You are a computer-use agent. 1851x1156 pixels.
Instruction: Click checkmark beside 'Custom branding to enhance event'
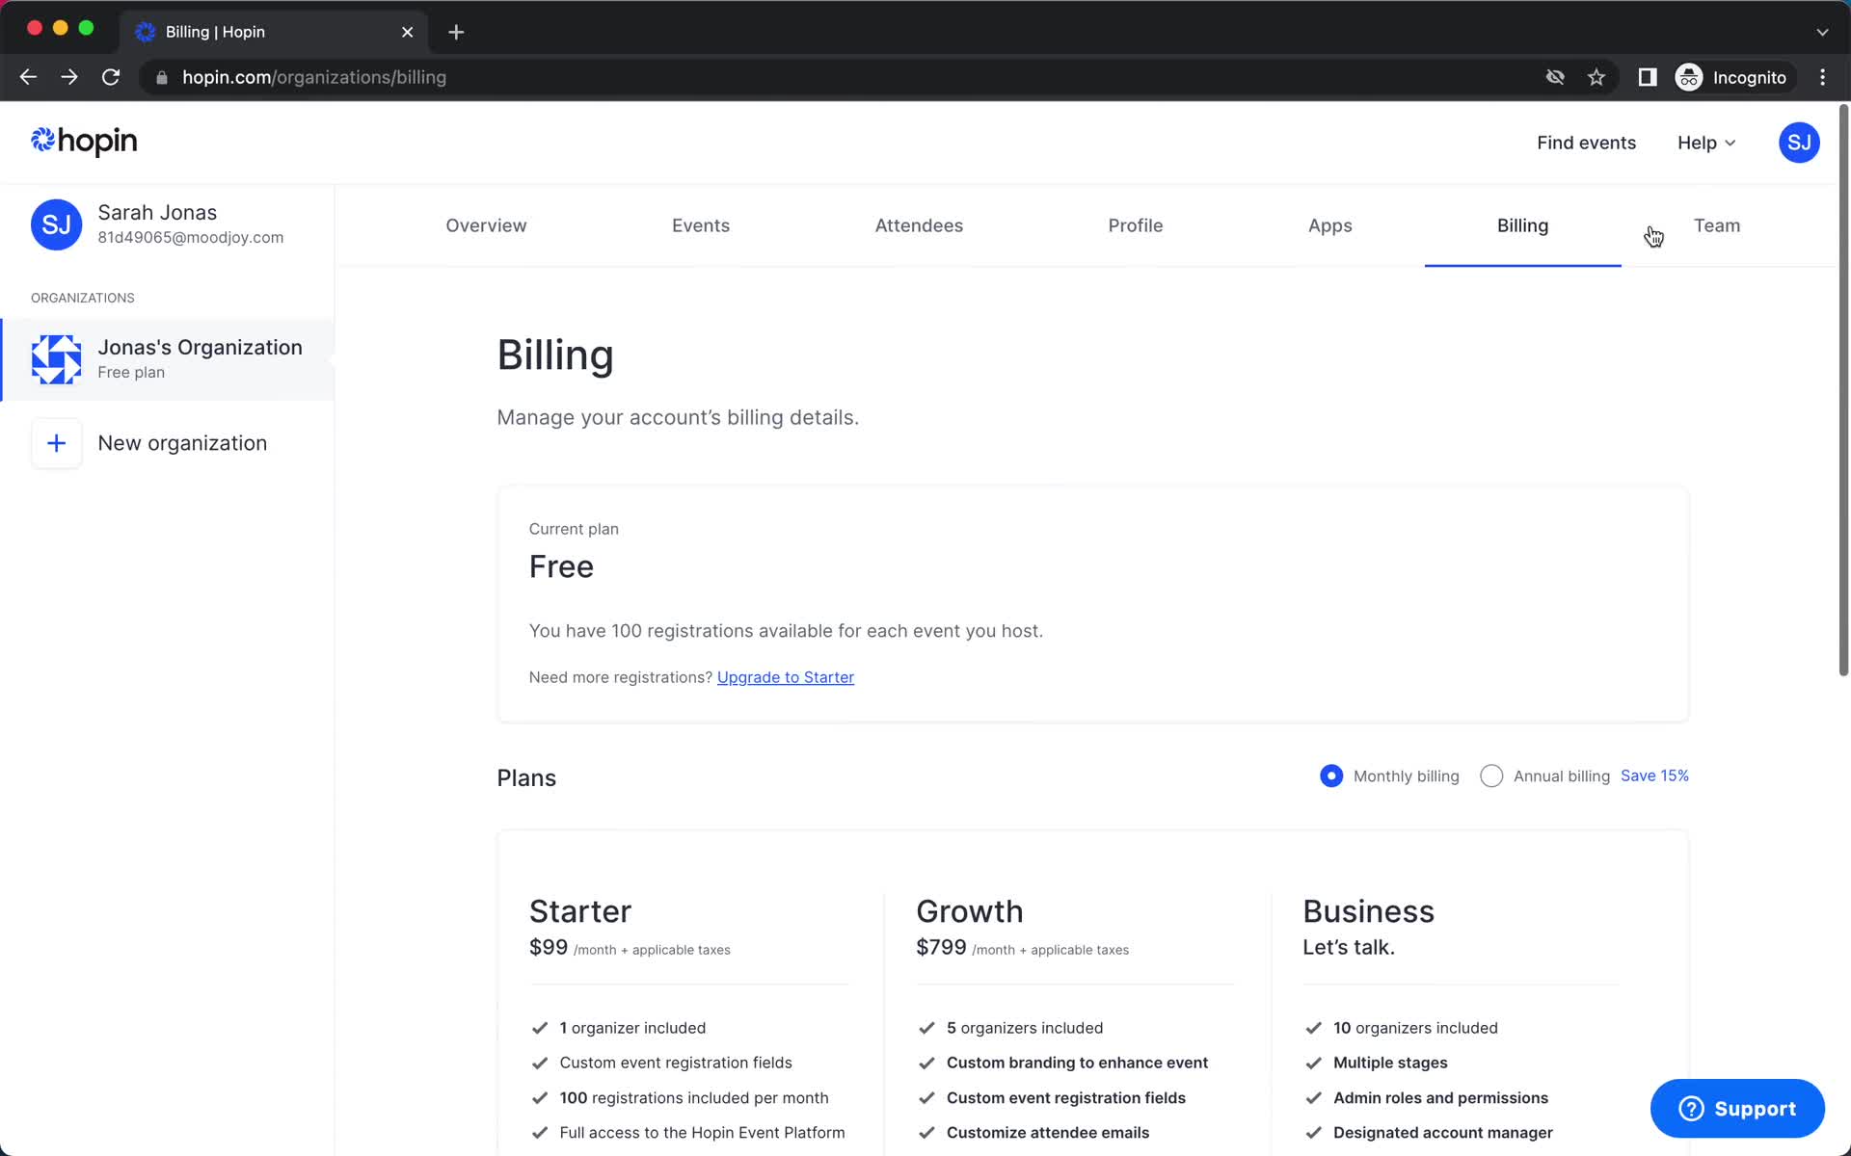tap(926, 1063)
